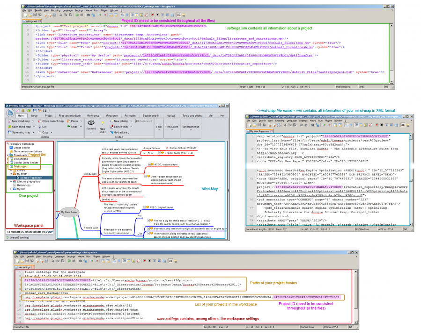Click vertical scrollbar down arrow in settings.xml editor
The height and width of the screenshot is (335, 421).
pyautogui.click(x=391, y=82)
